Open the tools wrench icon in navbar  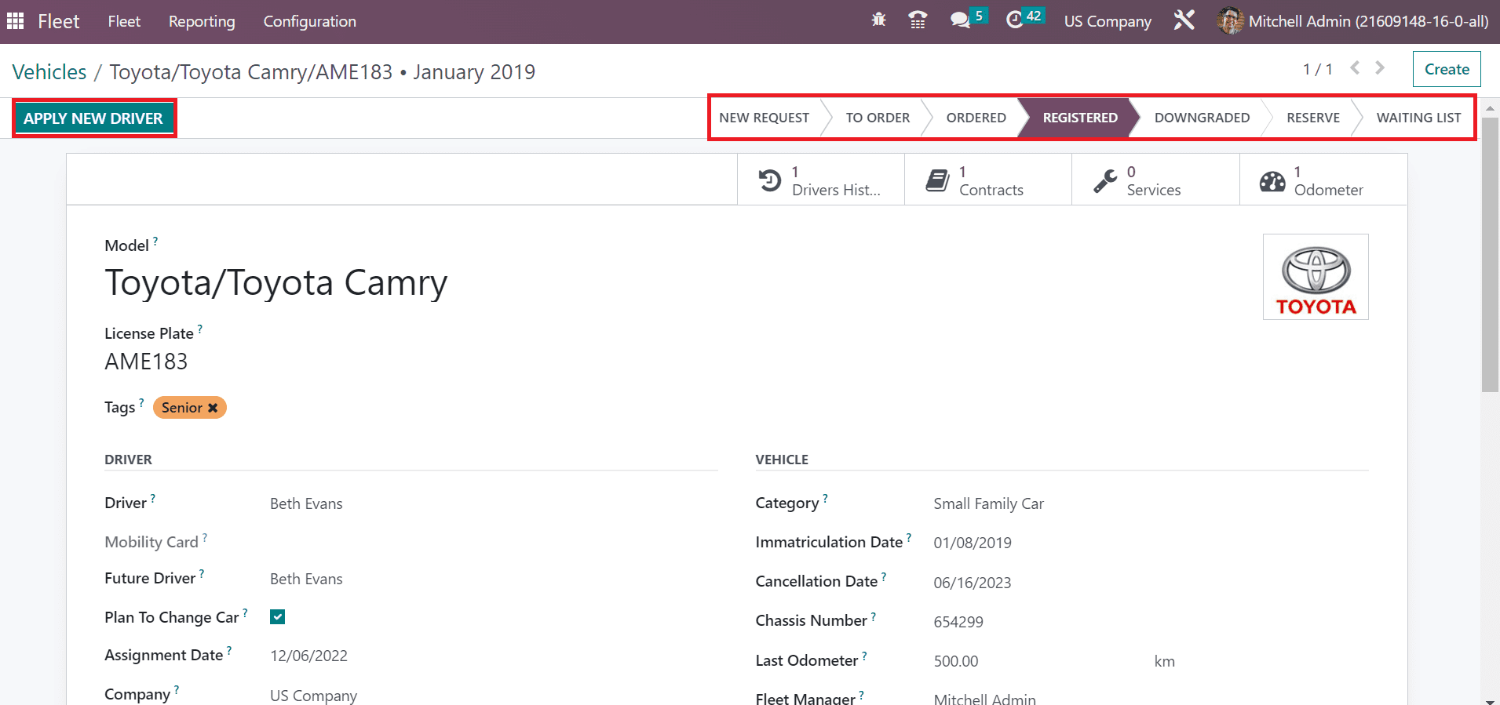coord(1184,20)
